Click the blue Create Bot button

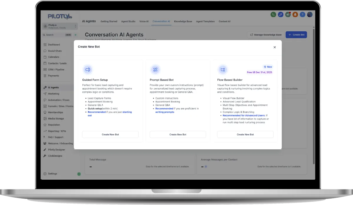pyautogui.click(x=297, y=35)
